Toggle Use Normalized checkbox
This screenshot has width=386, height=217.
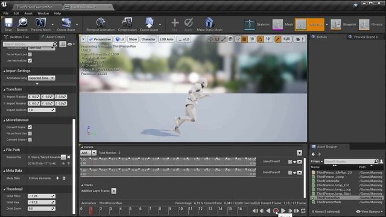pos(30,60)
